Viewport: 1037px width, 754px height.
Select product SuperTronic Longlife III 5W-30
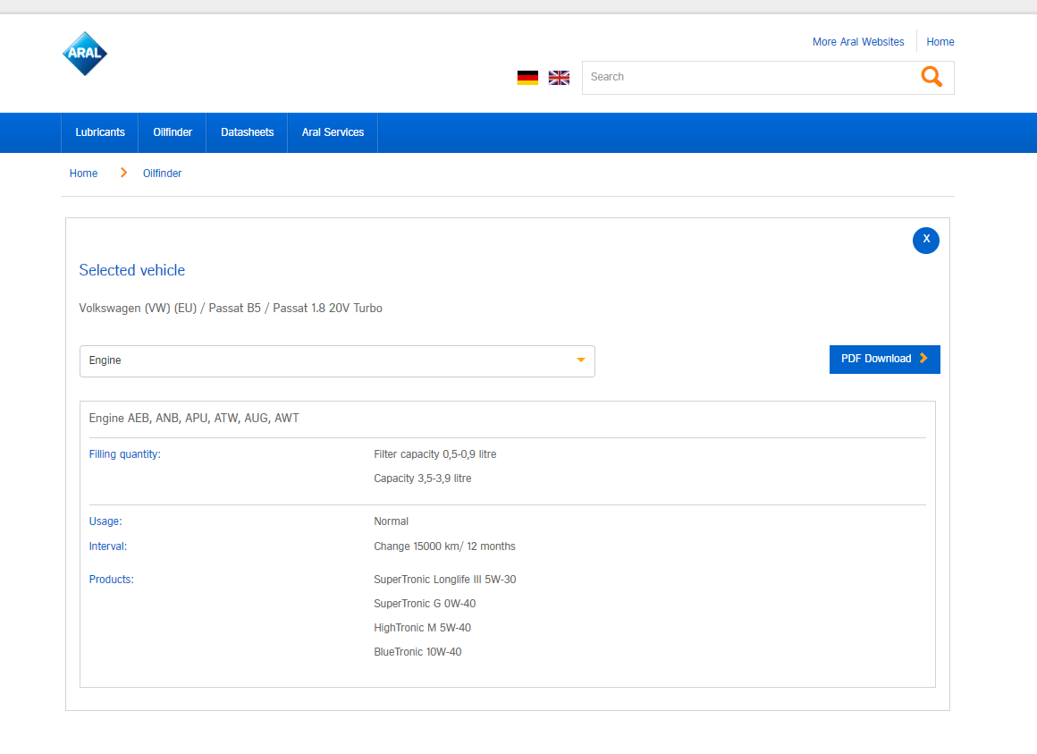click(x=444, y=580)
